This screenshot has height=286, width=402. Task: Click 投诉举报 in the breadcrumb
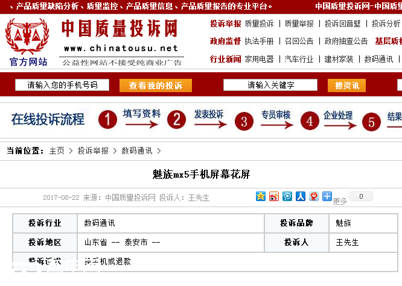pyautogui.click(x=93, y=151)
